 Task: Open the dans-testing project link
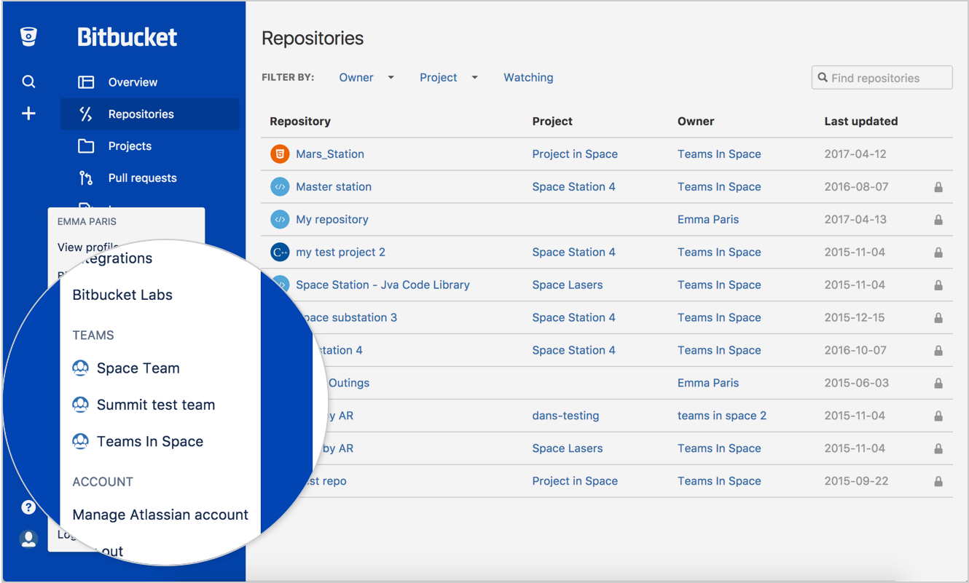point(565,416)
